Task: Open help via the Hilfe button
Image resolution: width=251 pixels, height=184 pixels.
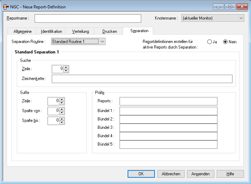Action: (230, 174)
